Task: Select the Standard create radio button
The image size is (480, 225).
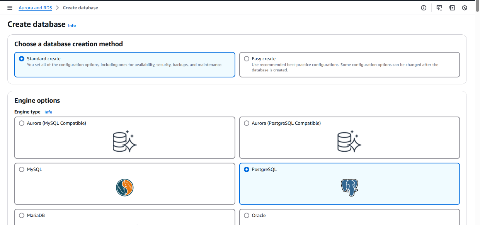Action: point(22,59)
